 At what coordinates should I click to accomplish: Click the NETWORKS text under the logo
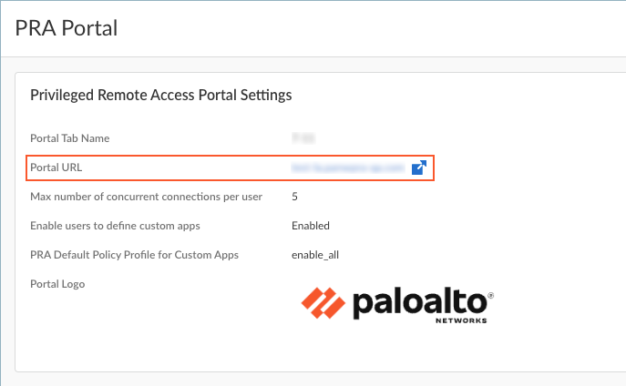click(x=461, y=320)
